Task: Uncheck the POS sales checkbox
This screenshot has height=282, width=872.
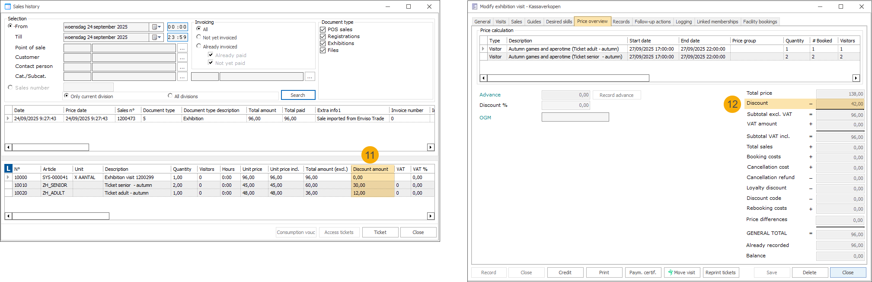Action: [x=323, y=29]
